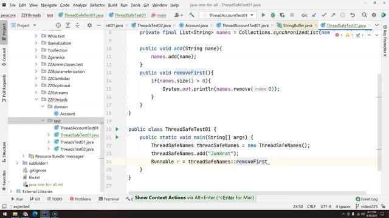Toggle Favorites tool window

4,180
